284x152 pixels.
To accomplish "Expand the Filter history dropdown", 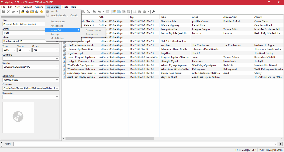I will (276, 144).
